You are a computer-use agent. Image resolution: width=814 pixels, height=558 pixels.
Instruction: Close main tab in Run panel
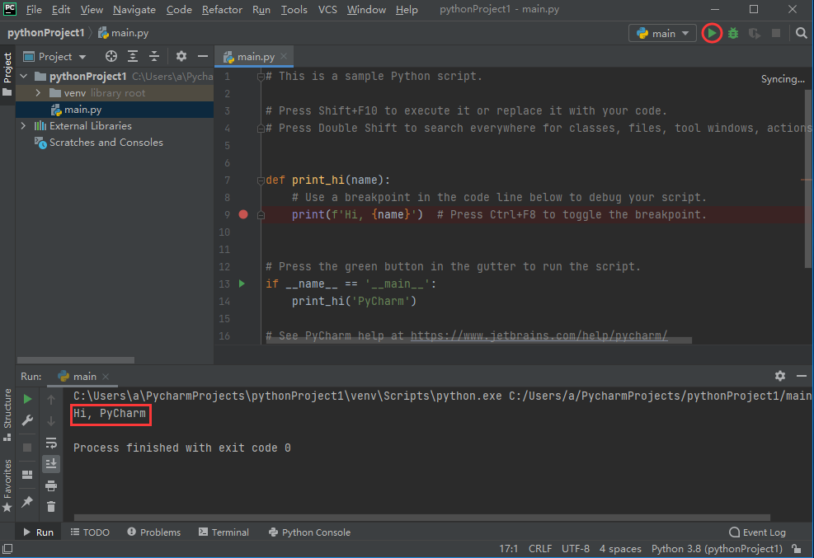106,377
